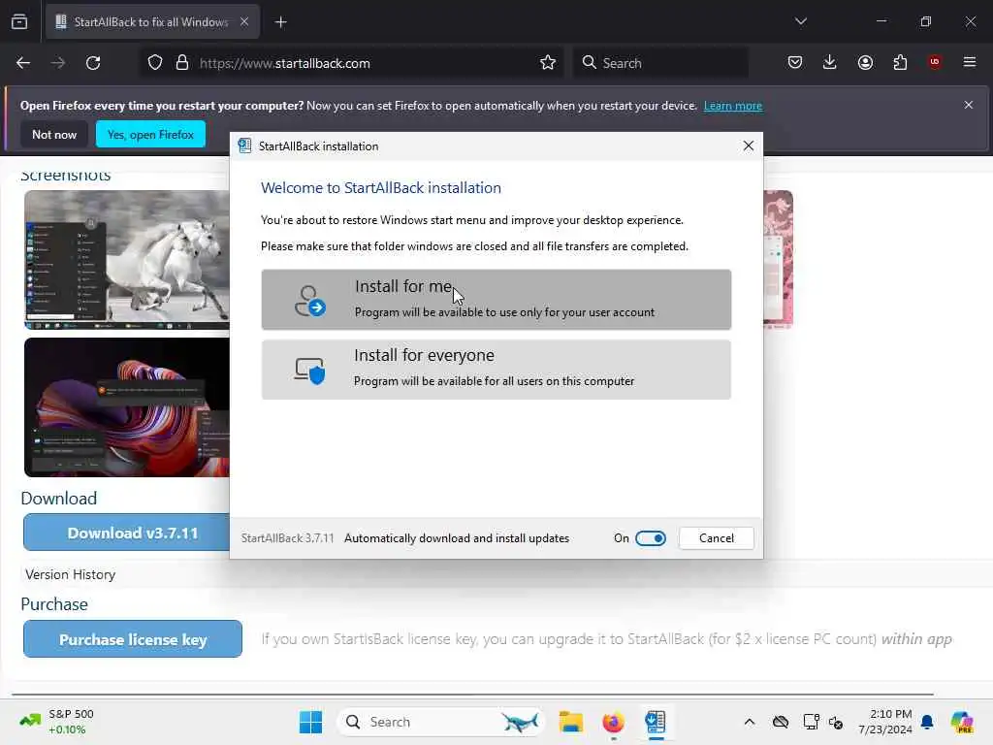993x745 pixels.
Task: Click the muted volume tray icon
Action: 836,722
